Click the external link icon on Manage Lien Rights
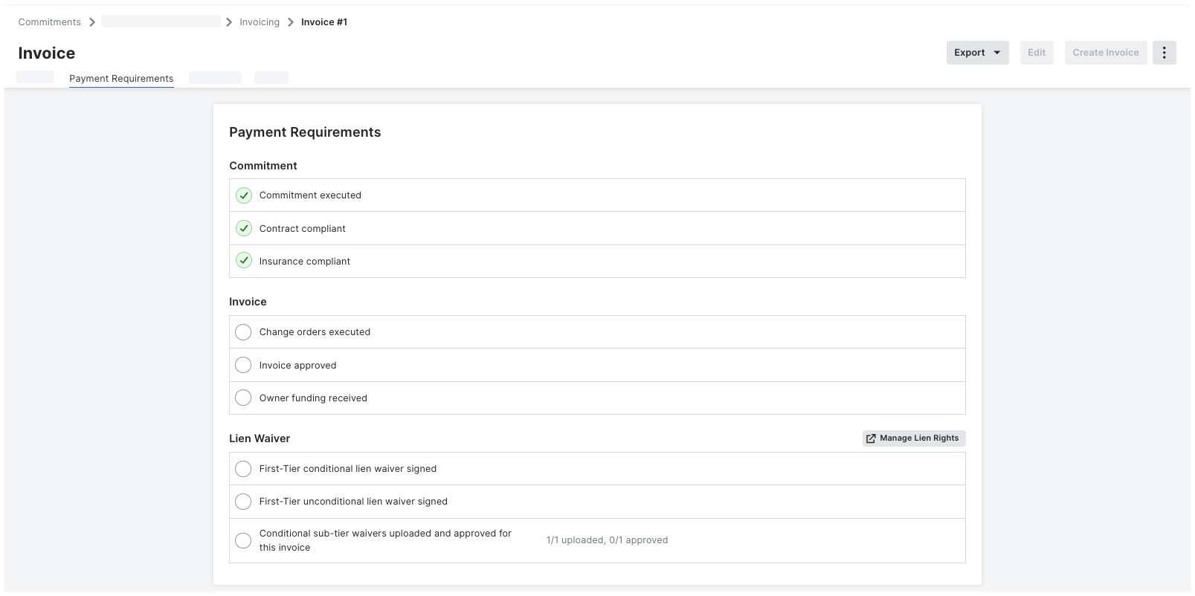Screen dimensions: 1195x596 [871, 438]
